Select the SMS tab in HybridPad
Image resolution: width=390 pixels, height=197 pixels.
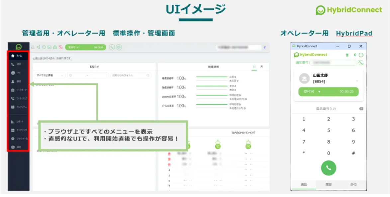(x=353, y=185)
